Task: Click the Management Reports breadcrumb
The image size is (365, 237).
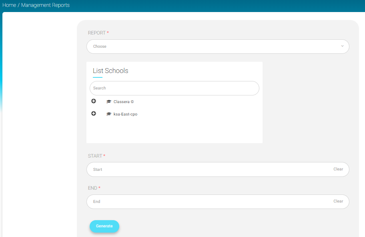Action: click(x=45, y=5)
